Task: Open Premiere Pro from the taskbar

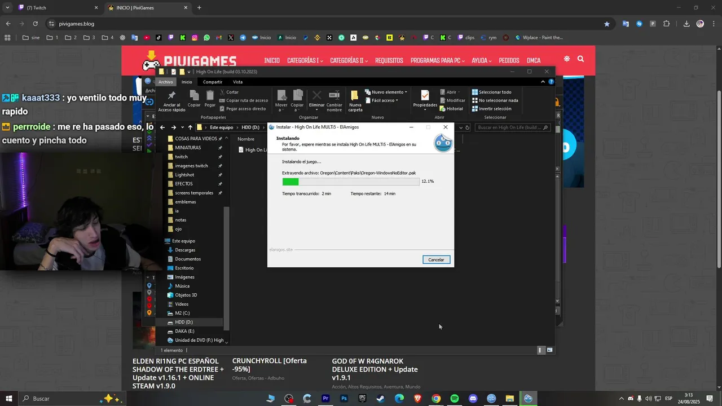Action: 325,399
